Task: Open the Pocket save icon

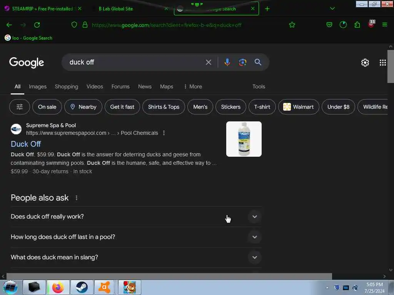Action: (x=329, y=25)
